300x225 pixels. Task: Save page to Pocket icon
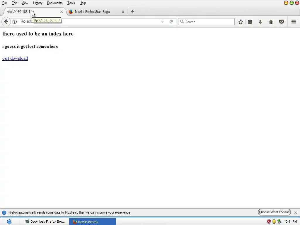[282, 22]
